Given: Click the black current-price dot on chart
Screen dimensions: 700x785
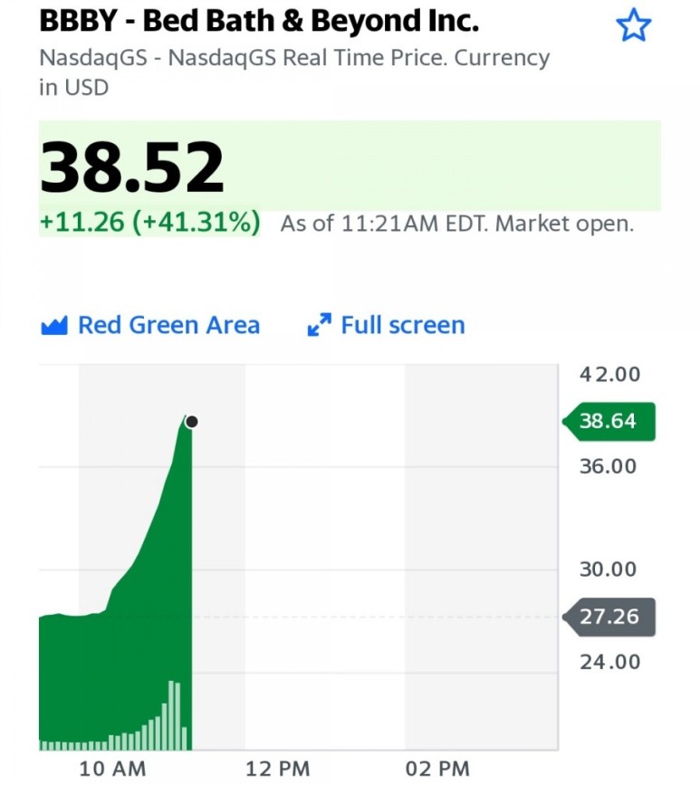Looking at the screenshot, I should click(191, 422).
